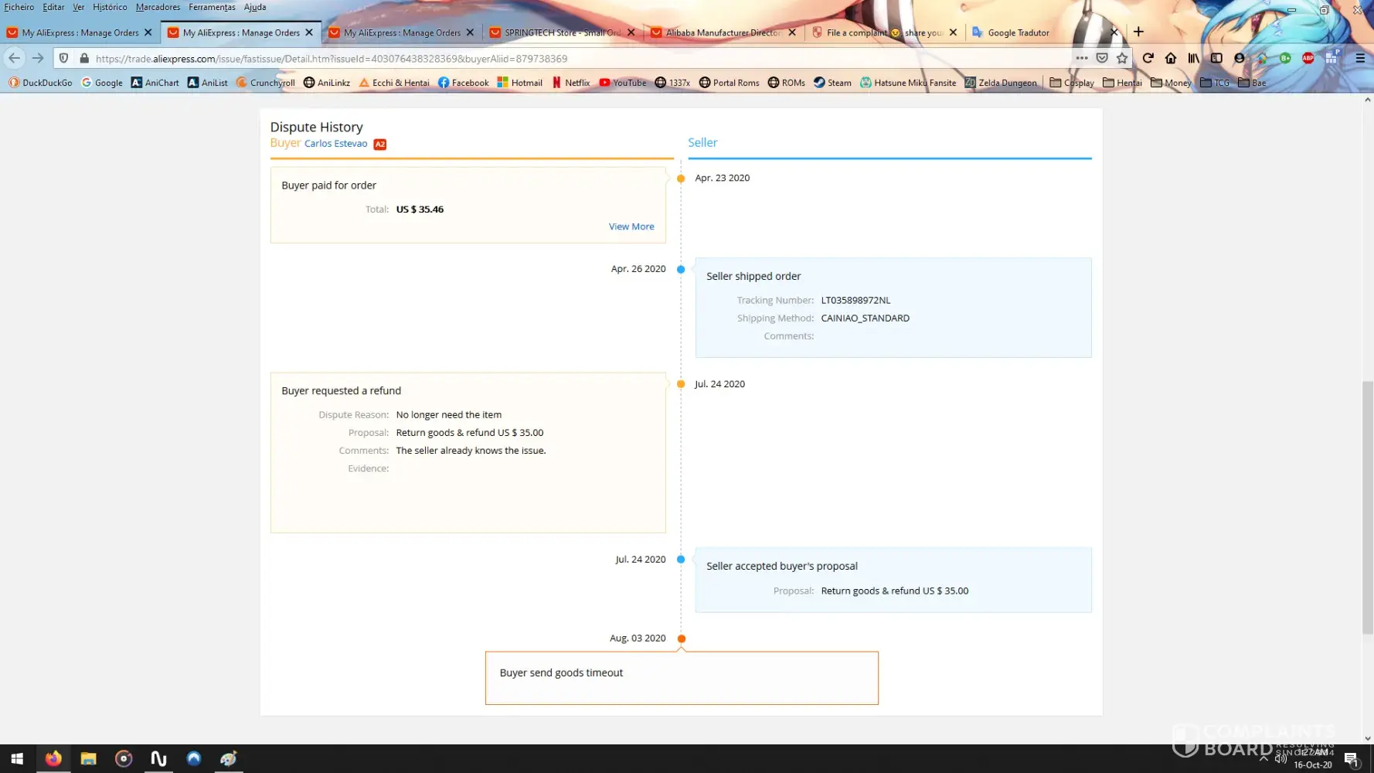The height and width of the screenshot is (773, 1374).
Task: Open the AdBlock Plus extension
Action: click(1308, 58)
